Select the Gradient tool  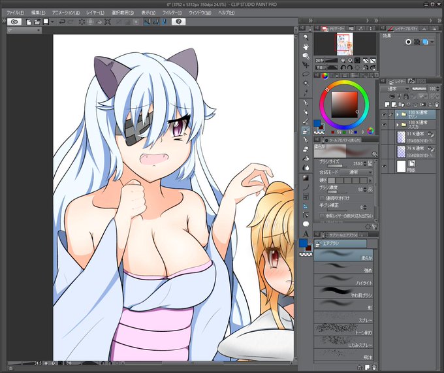(x=306, y=178)
